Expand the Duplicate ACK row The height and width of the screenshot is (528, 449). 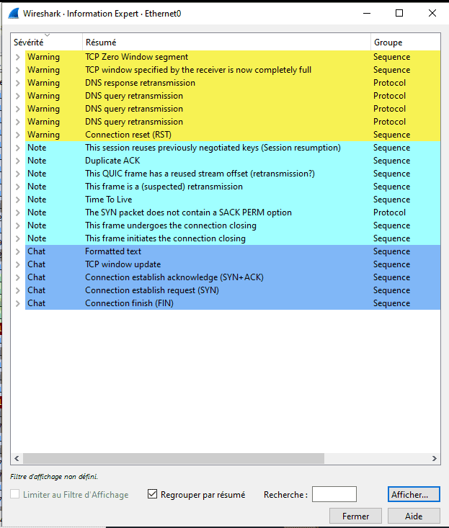coord(18,161)
